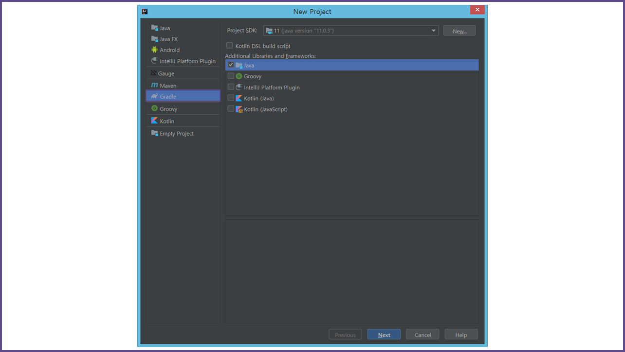625x352 pixels.
Task: Click the Groovy icon in sidebar
Action: 154,108
